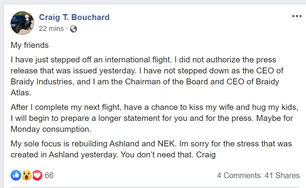The width and height of the screenshot is (306, 188).
Task: Click the blue Like reaction icon
Action: point(16,175)
